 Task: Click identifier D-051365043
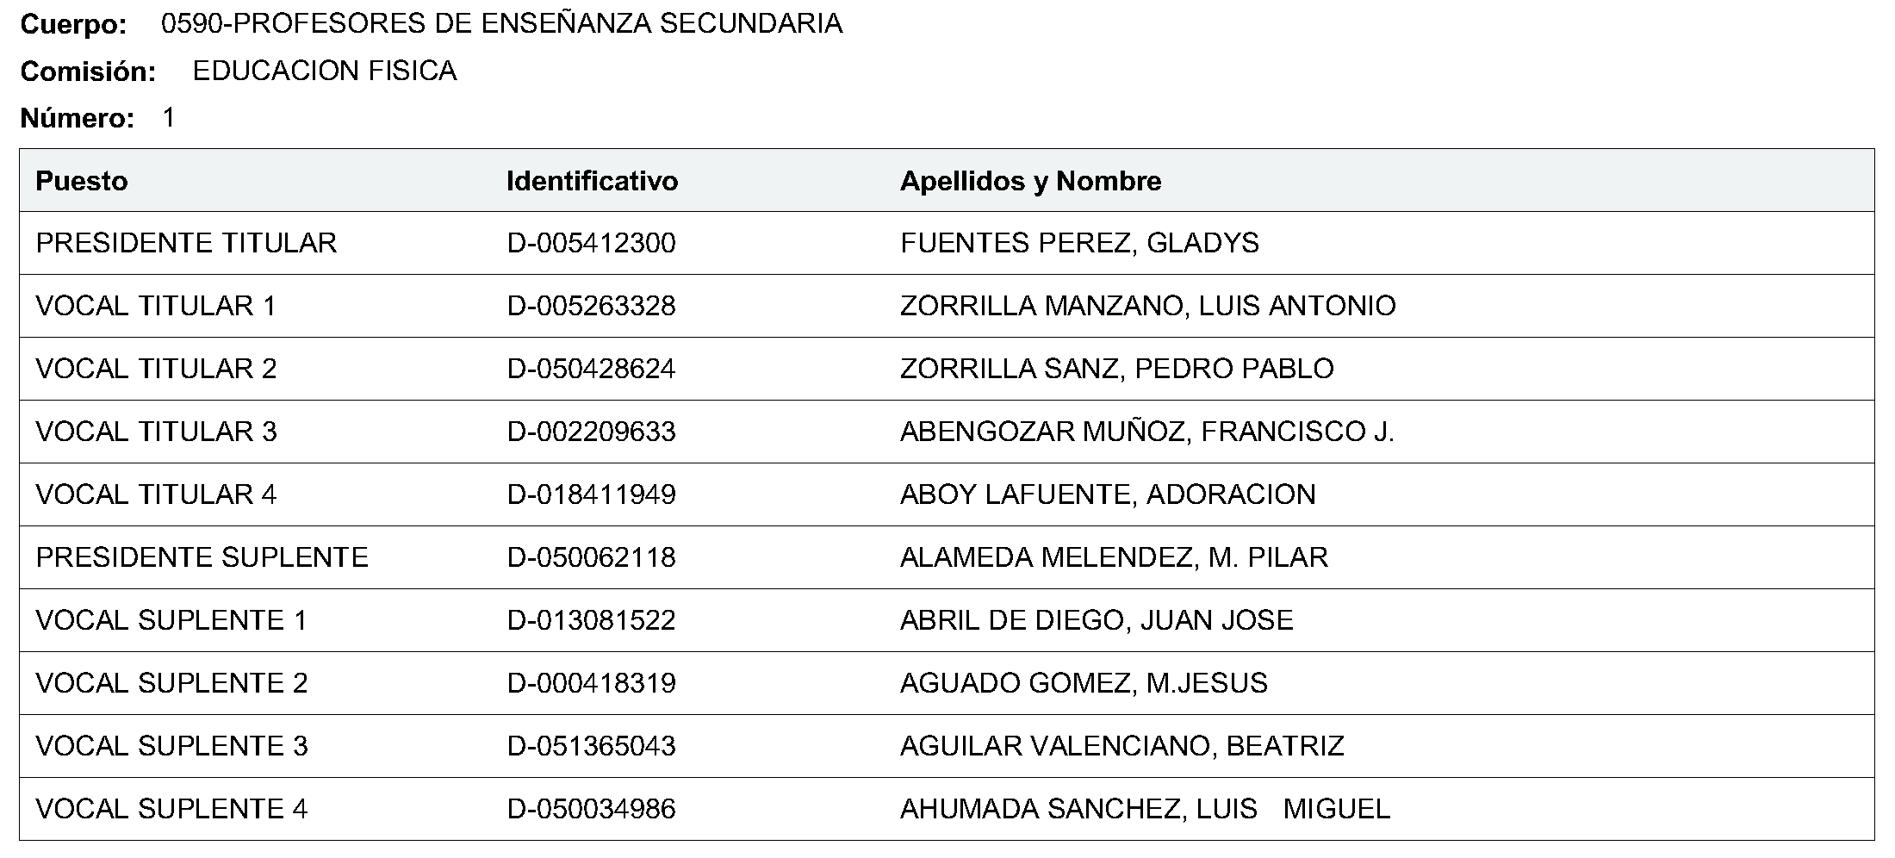pos(591,746)
